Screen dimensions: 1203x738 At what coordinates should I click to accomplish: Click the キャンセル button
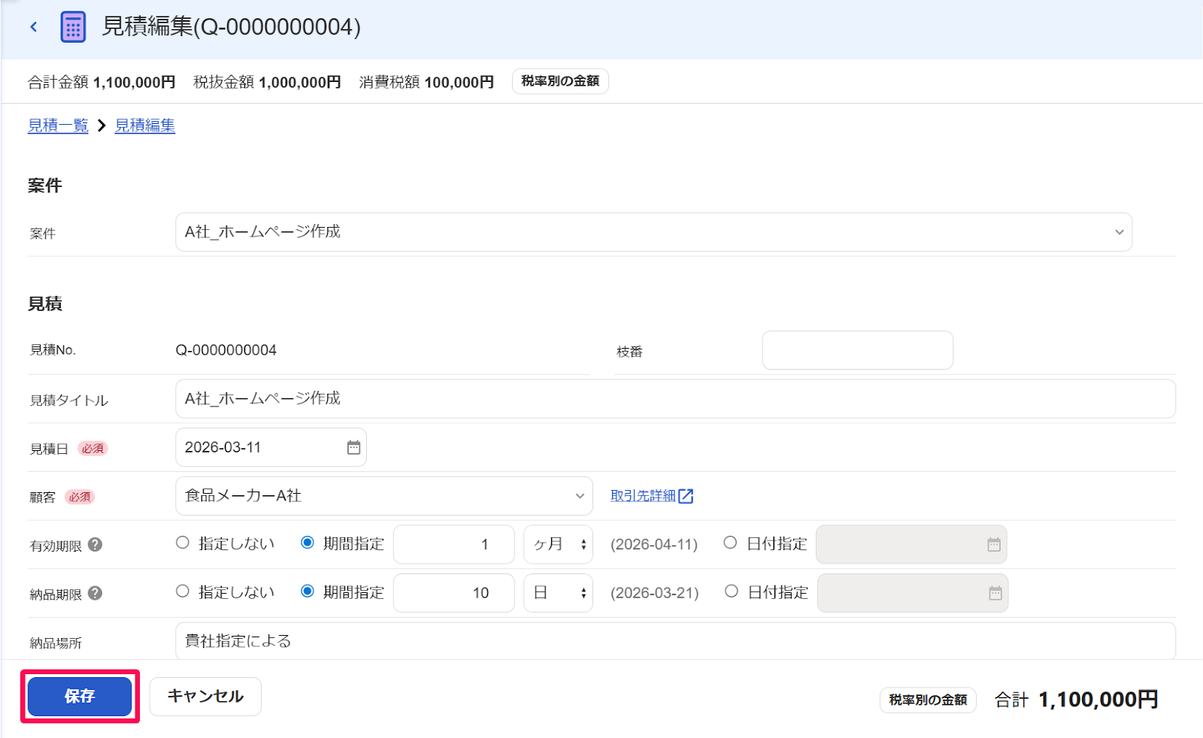click(x=205, y=697)
